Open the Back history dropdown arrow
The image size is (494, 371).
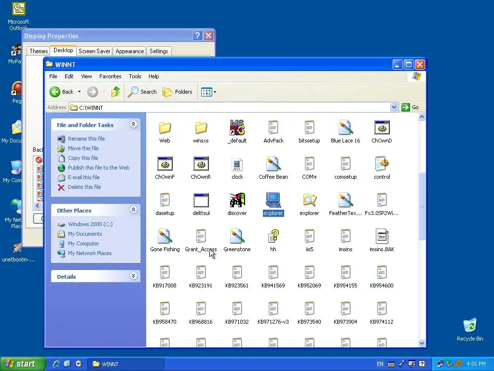click(80, 92)
